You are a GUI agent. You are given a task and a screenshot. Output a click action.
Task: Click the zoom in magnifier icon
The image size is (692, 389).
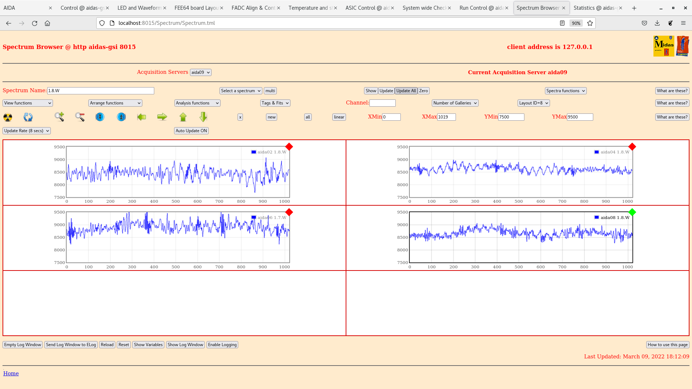pyautogui.click(x=59, y=117)
